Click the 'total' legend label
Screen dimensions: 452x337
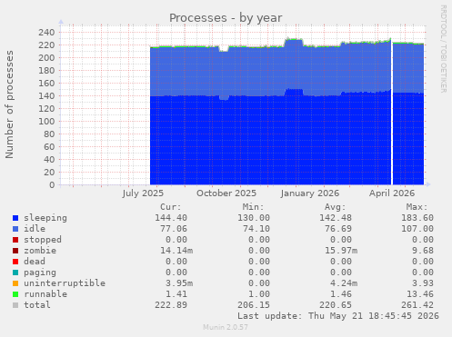coord(37,305)
